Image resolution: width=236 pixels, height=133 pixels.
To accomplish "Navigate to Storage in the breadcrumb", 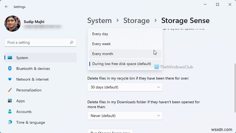I will [137, 21].
